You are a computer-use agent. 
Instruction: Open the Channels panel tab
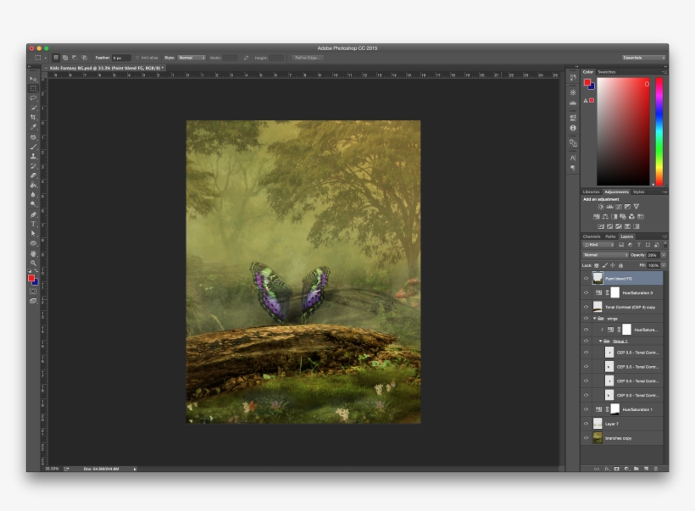tap(591, 236)
